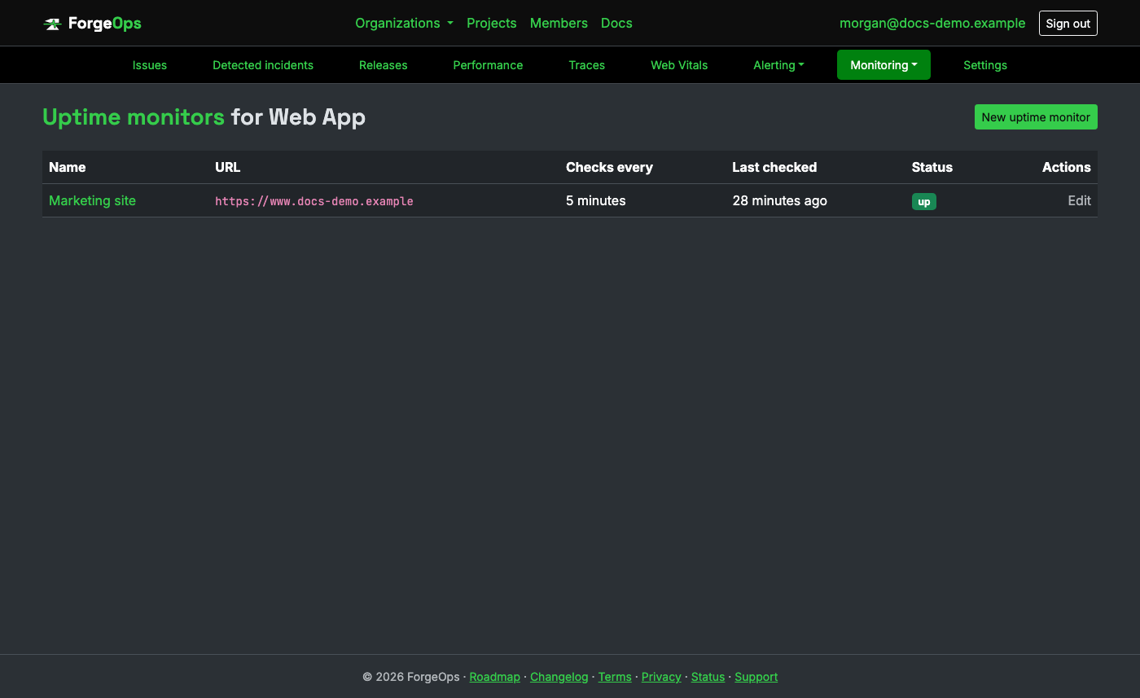Open the Marketing site monitor
Viewport: 1140px width, 698px height.
[92, 200]
